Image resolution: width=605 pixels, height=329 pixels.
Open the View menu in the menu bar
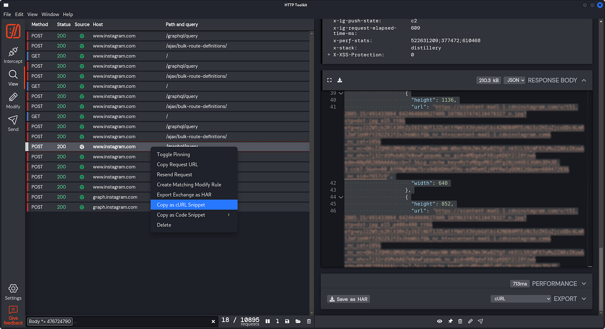pyautogui.click(x=32, y=14)
